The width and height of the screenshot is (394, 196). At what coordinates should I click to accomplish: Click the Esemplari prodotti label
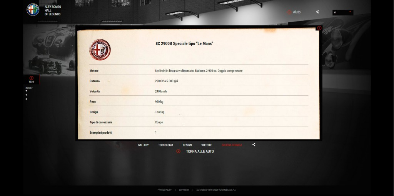pyautogui.click(x=101, y=133)
